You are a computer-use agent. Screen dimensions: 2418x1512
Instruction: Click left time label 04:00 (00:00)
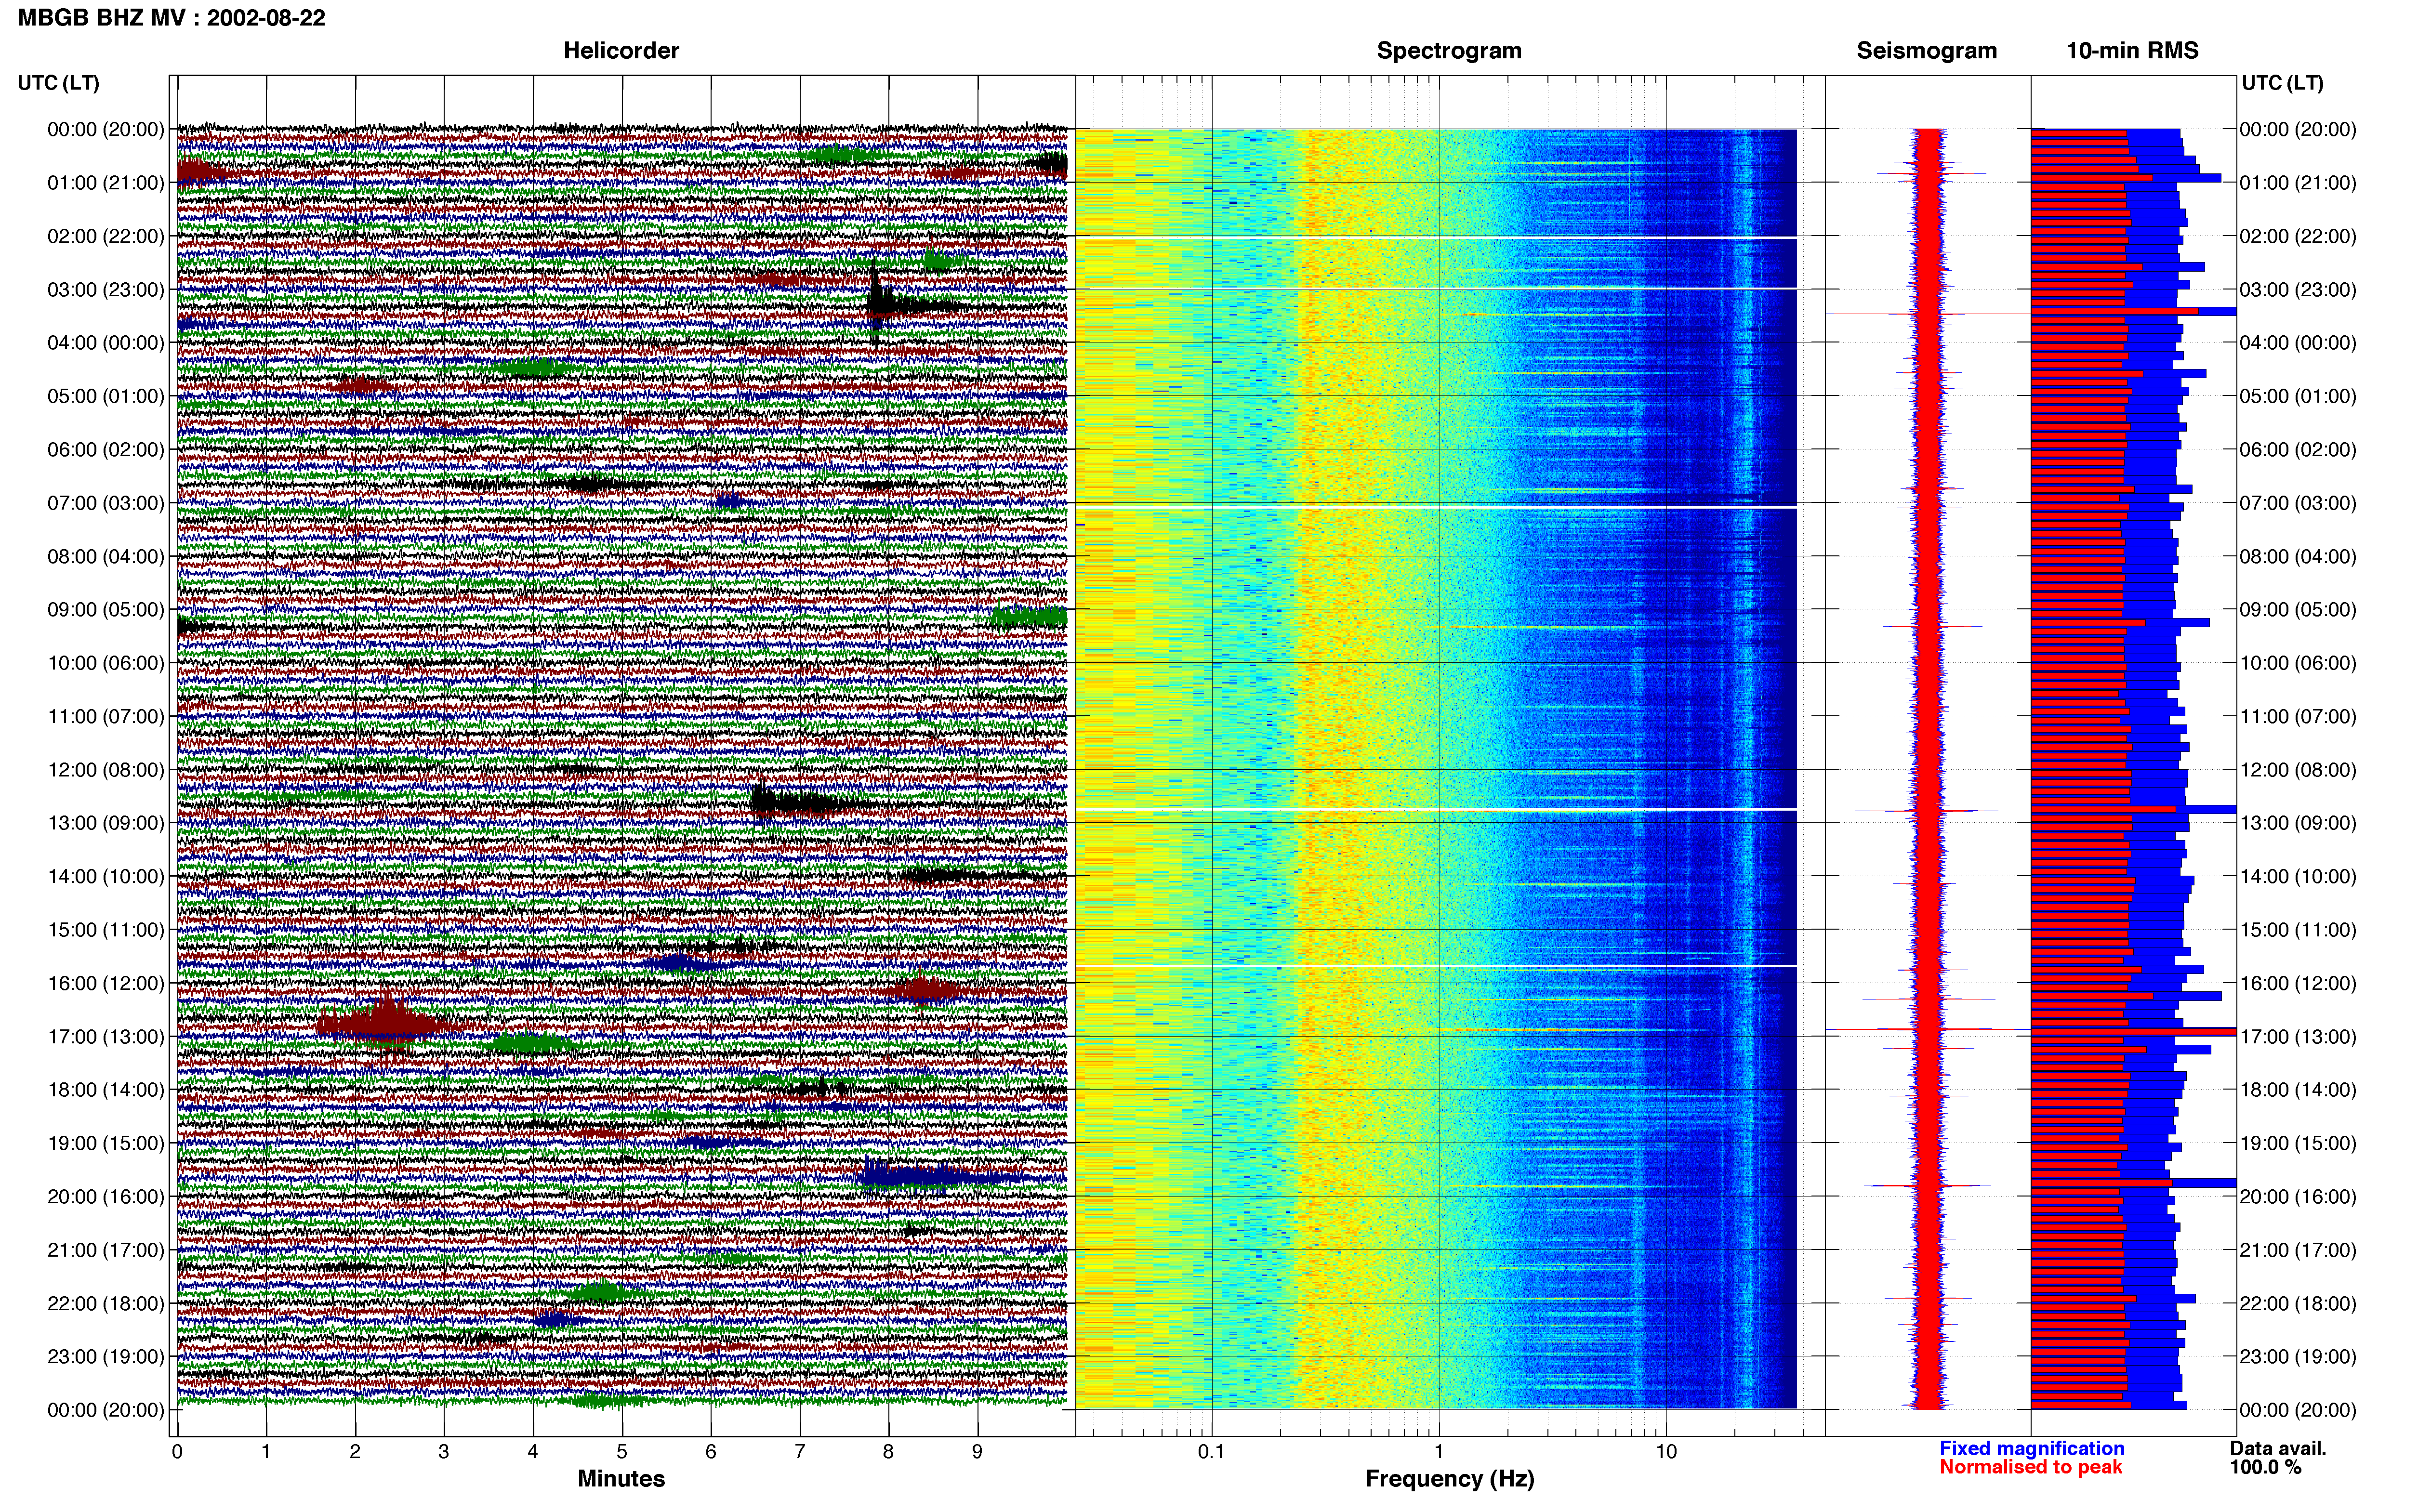pyautogui.click(x=106, y=343)
